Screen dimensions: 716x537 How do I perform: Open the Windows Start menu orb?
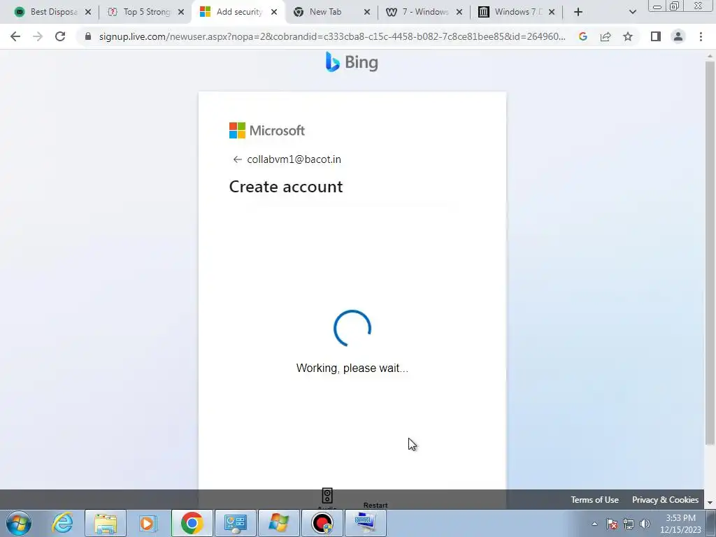tap(19, 523)
